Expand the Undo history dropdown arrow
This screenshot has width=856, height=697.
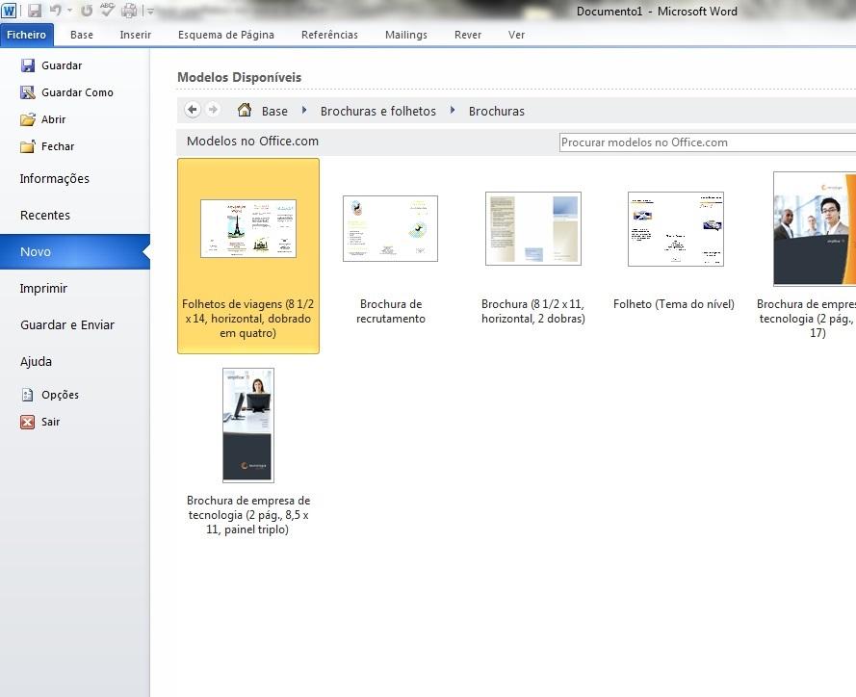[69, 12]
